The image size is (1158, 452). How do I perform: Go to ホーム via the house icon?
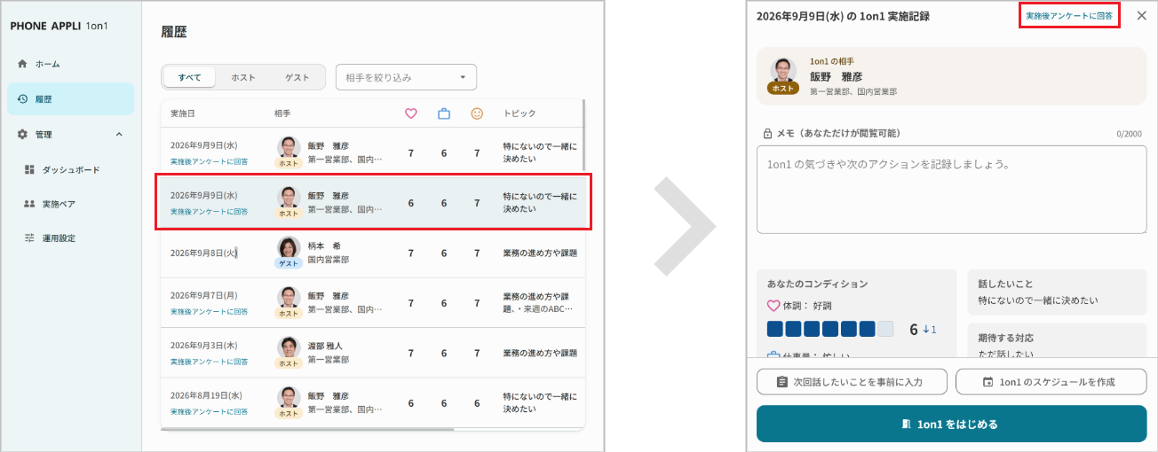(x=23, y=64)
